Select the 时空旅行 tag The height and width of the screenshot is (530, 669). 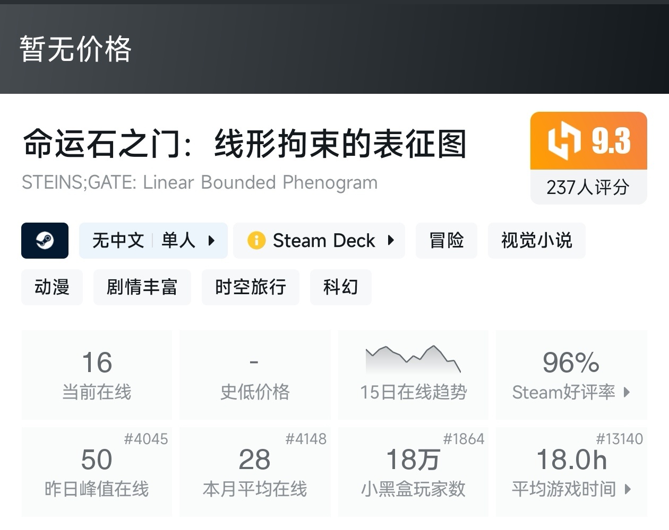[x=251, y=287]
